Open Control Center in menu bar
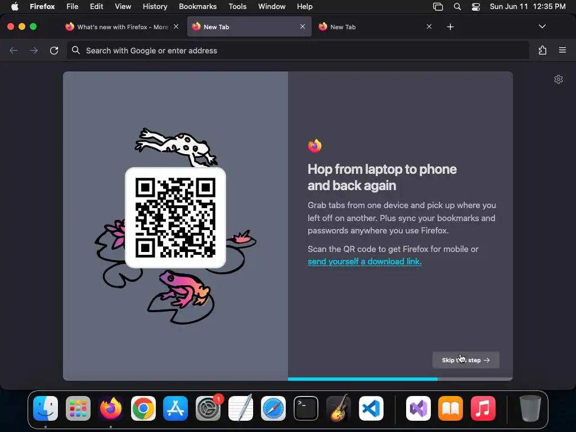 [x=476, y=7]
